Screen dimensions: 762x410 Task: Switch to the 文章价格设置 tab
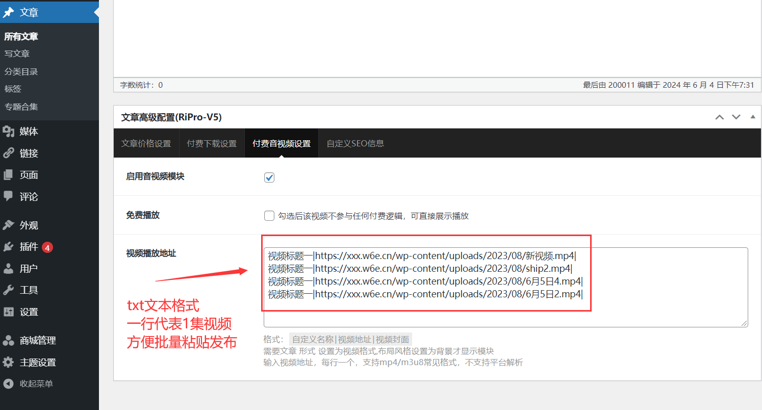(x=146, y=143)
